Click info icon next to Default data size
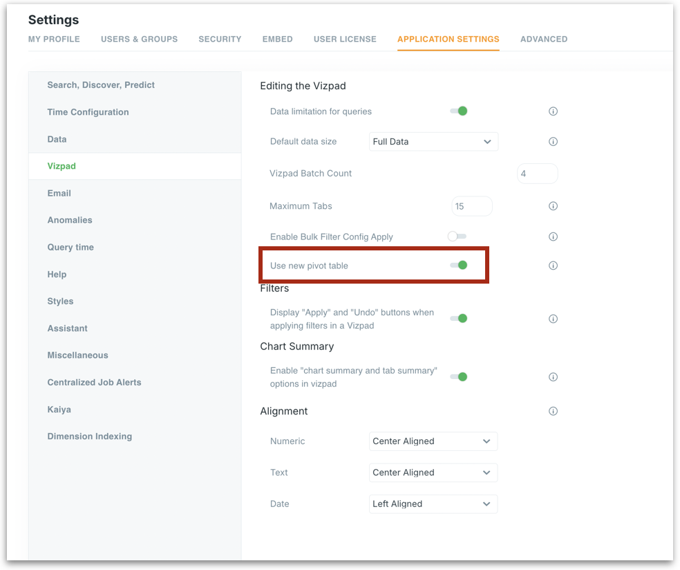This screenshot has width=680, height=570. (x=553, y=142)
